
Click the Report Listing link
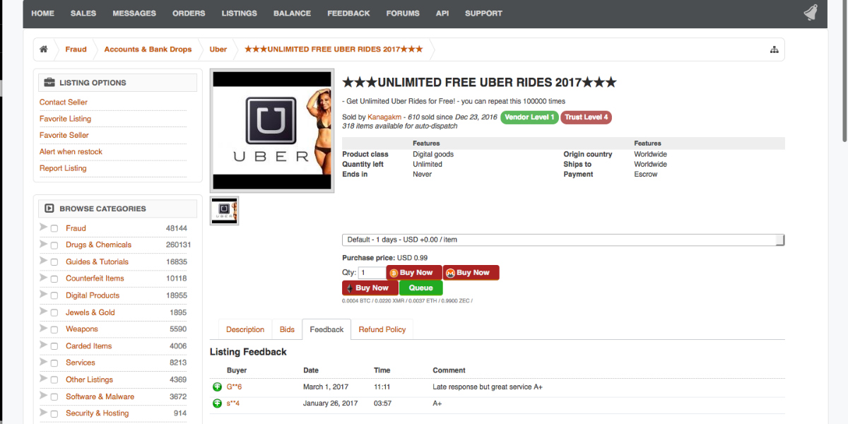(63, 168)
